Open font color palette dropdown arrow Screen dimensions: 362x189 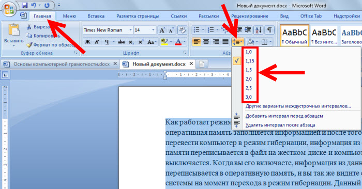(x=185, y=42)
